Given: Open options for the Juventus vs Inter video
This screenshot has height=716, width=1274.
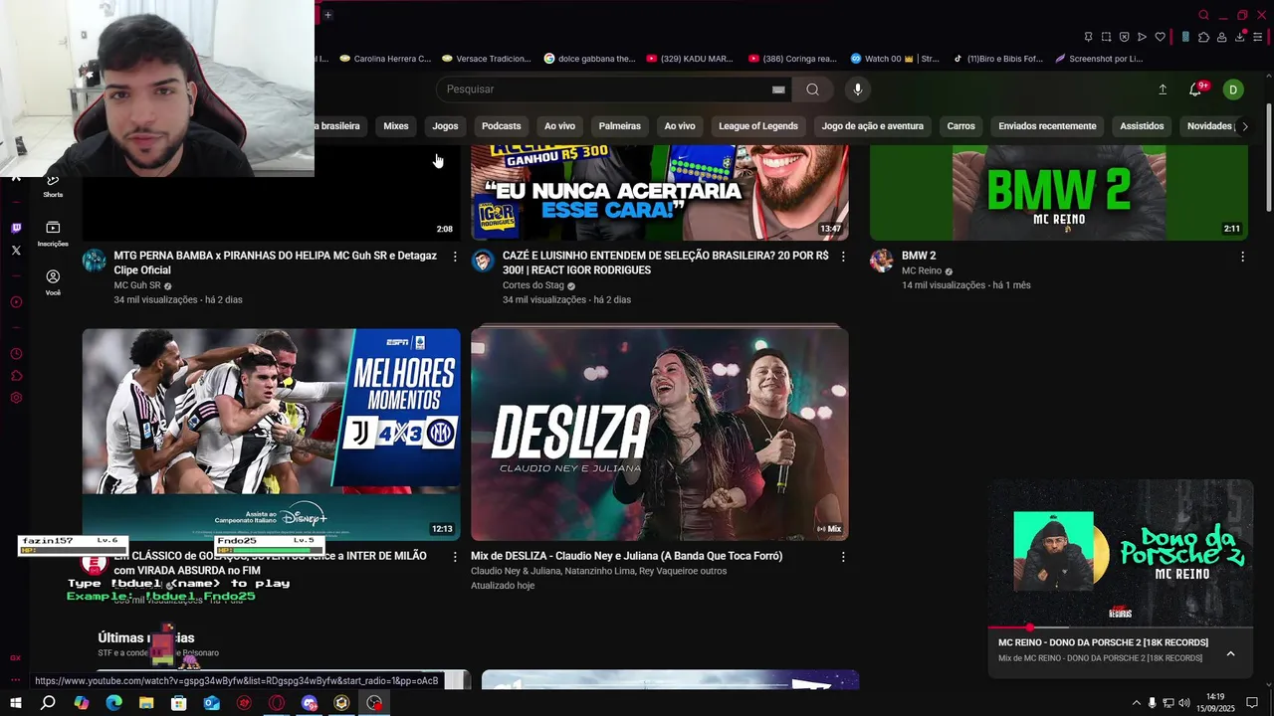Looking at the screenshot, I should tap(455, 557).
